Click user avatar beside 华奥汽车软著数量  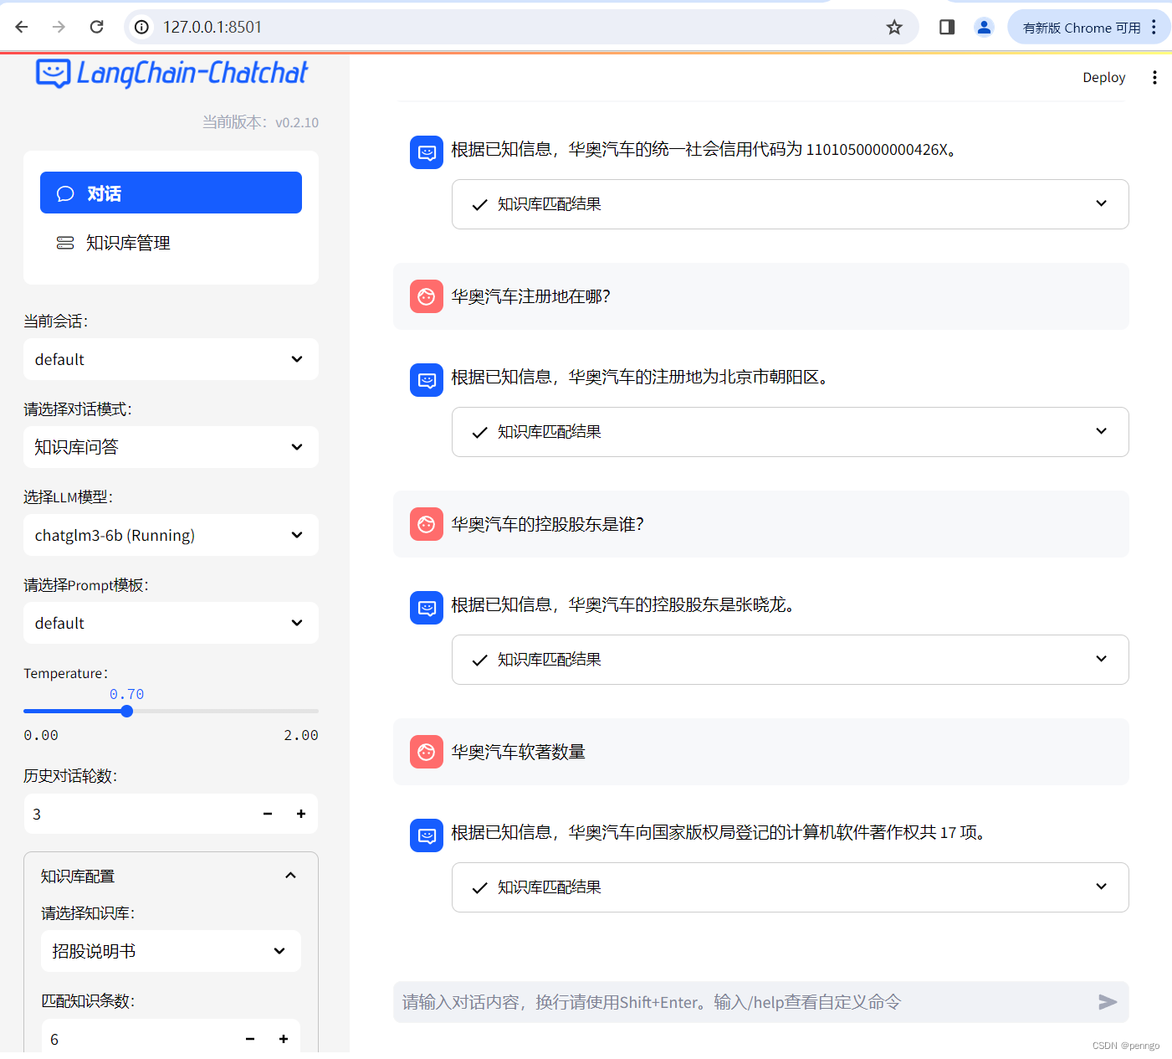tap(427, 752)
